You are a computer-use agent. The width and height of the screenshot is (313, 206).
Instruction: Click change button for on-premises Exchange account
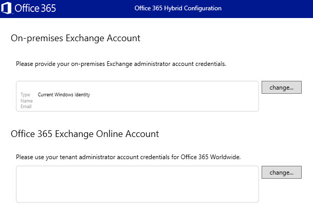click(281, 88)
